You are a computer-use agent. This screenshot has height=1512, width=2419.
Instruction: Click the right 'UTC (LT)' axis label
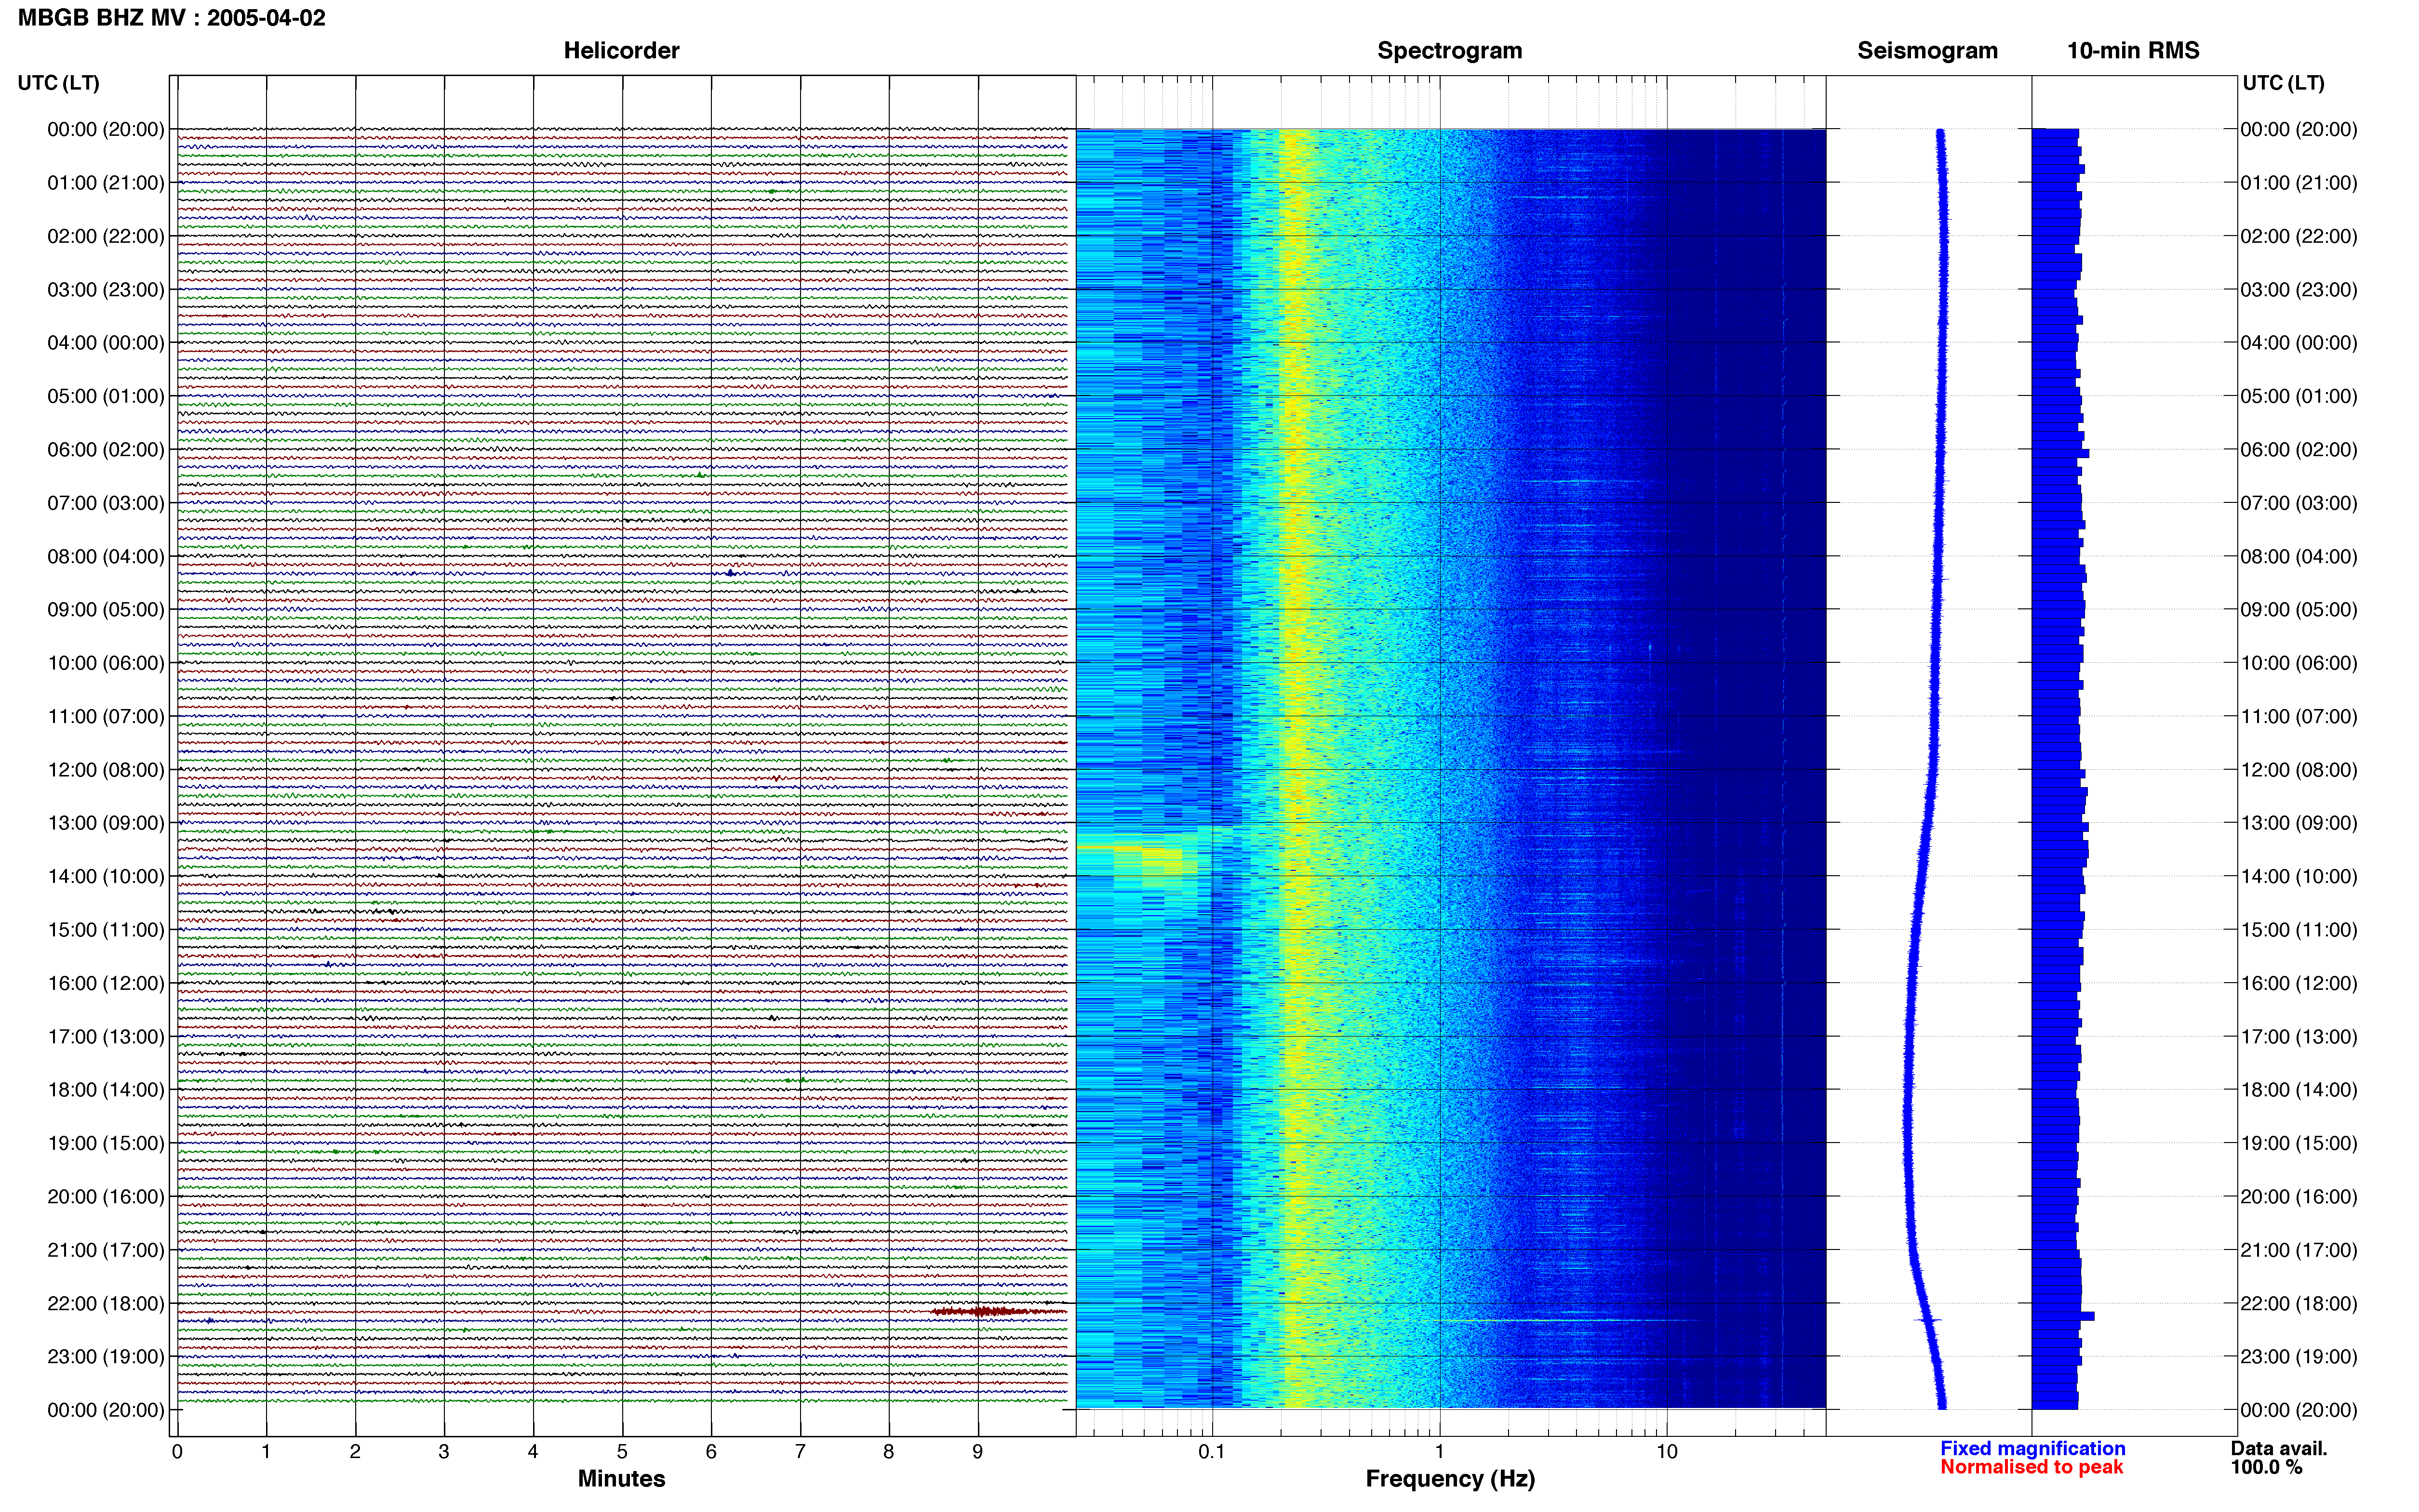click(2283, 83)
